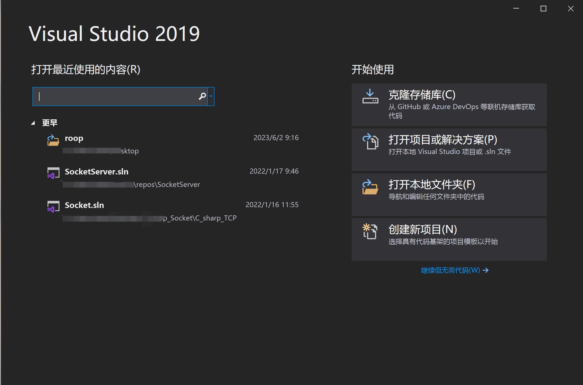This screenshot has height=385, width=583.
Task: Choose 创建新项目(N)
Action: tap(449, 240)
